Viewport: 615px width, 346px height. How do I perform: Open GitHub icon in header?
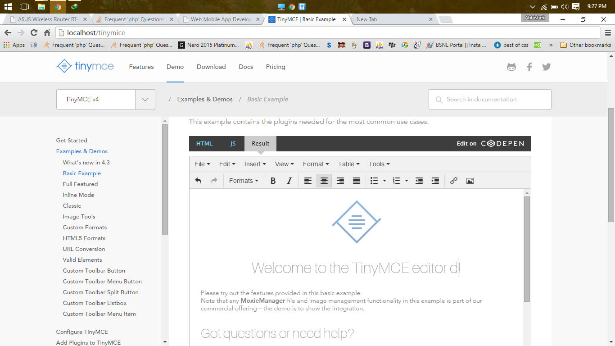(511, 67)
